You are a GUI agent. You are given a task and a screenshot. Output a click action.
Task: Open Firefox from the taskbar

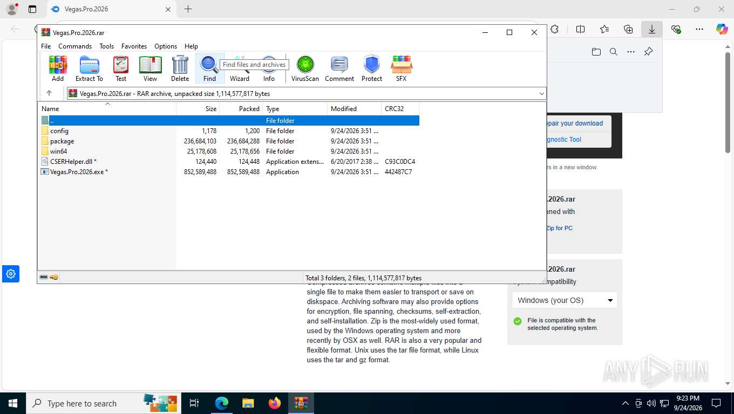point(275,403)
